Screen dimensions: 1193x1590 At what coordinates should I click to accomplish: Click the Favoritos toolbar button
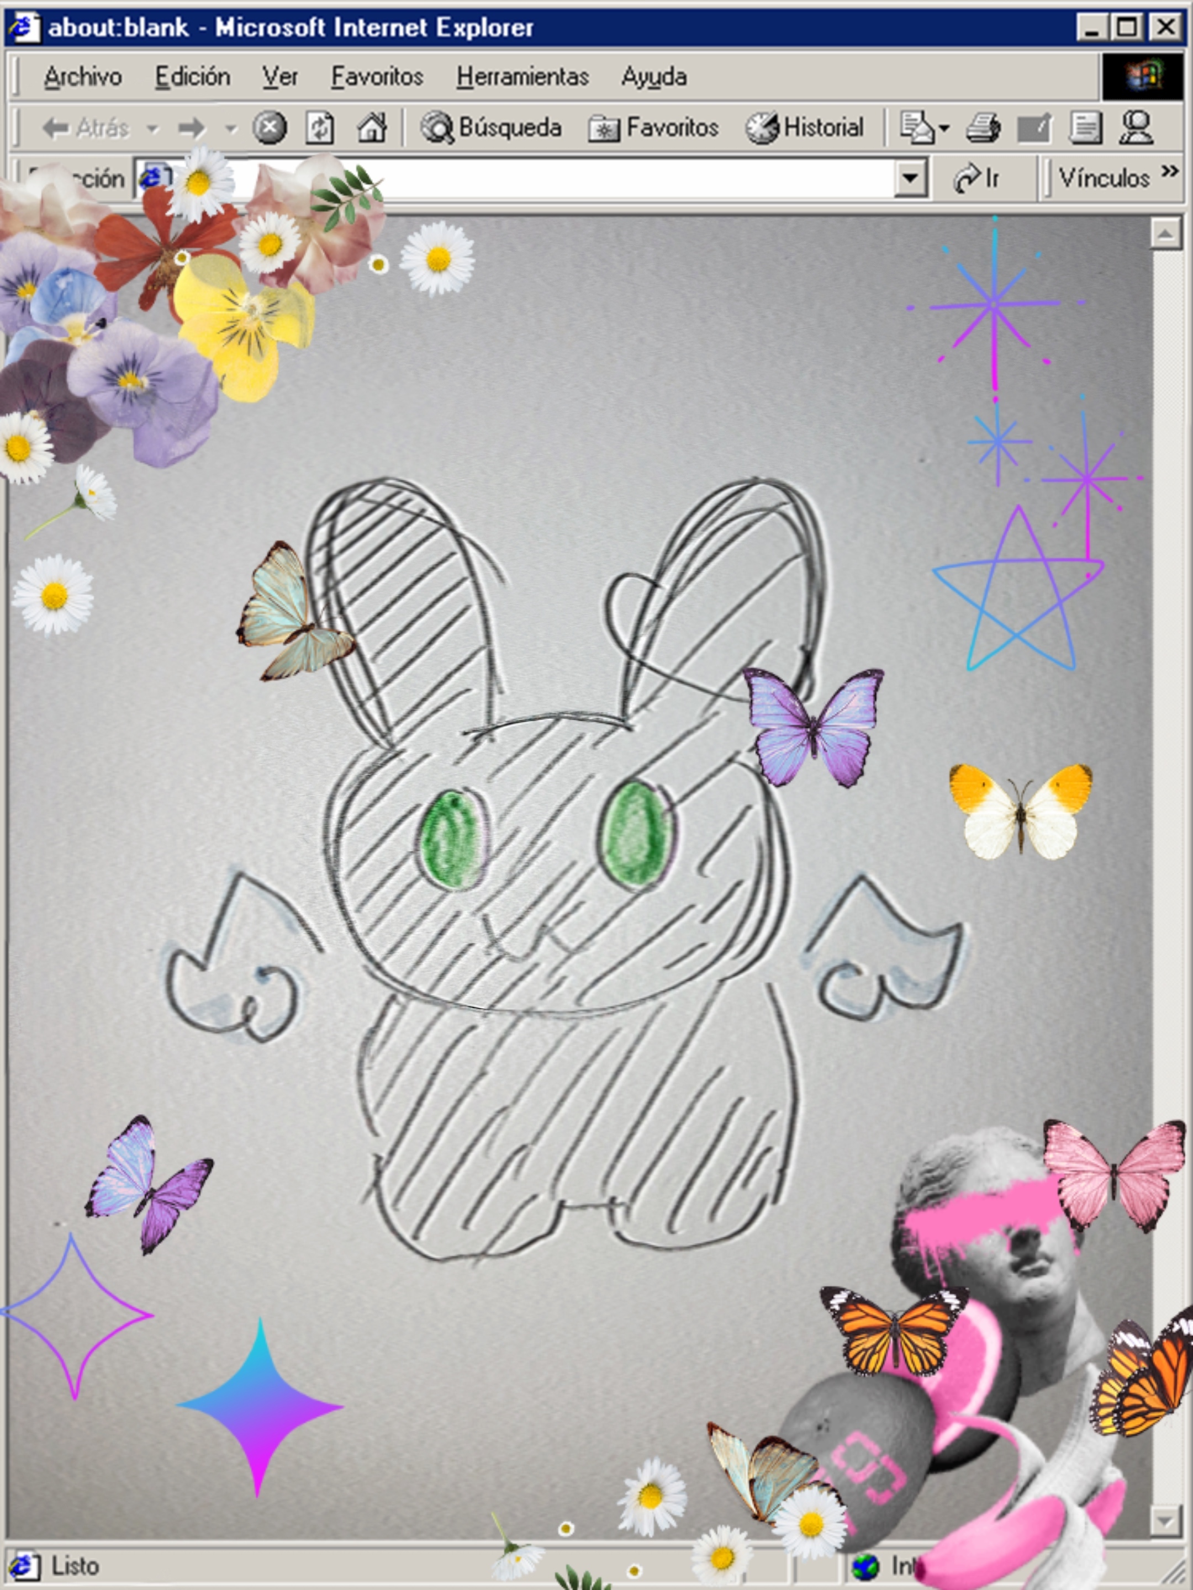[654, 129]
